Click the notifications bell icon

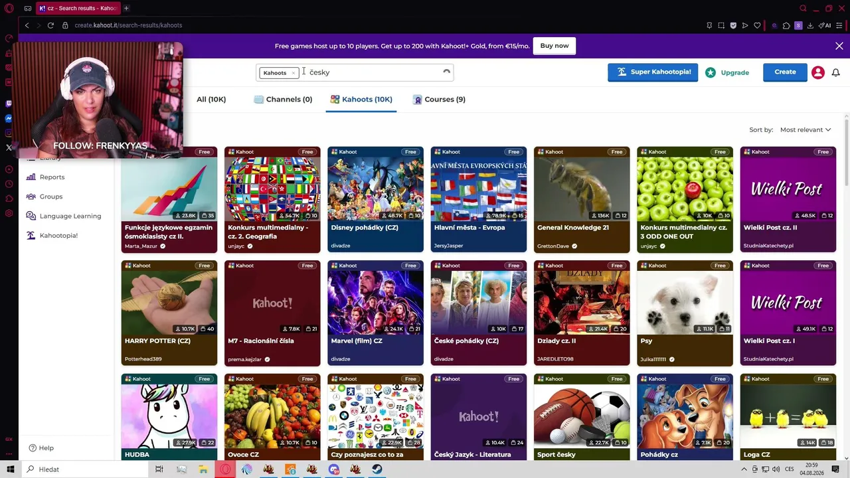pos(836,72)
